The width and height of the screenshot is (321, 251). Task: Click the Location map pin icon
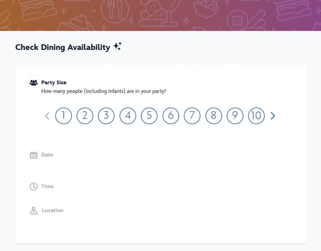[x=33, y=211]
